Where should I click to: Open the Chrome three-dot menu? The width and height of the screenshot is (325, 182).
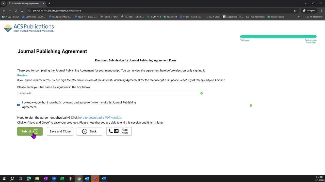click(321, 11)
